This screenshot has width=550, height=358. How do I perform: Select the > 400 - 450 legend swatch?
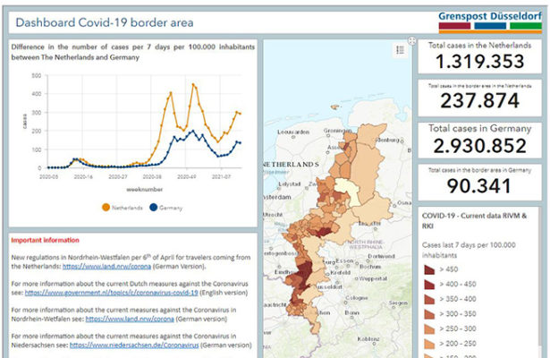[429, 285]
